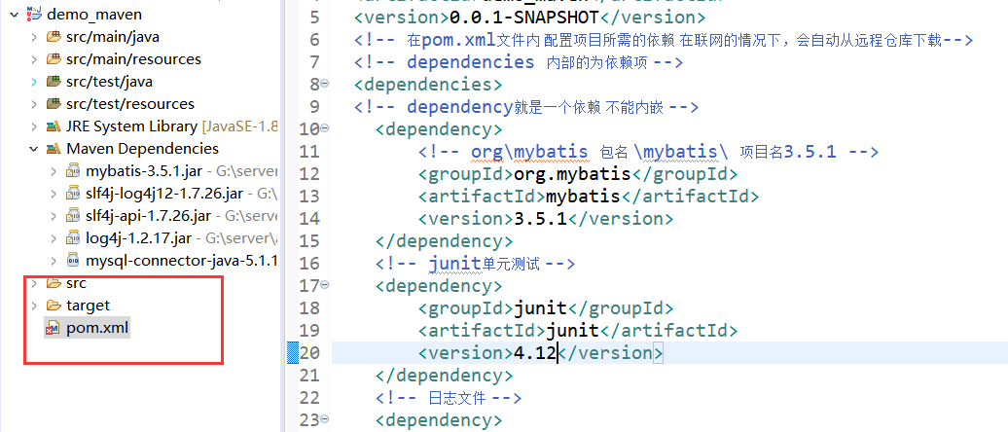The height and width of the screenshot is (432, 1008).
Task: Select the Maven Dependencies label
Action: [x=142, y=149]
